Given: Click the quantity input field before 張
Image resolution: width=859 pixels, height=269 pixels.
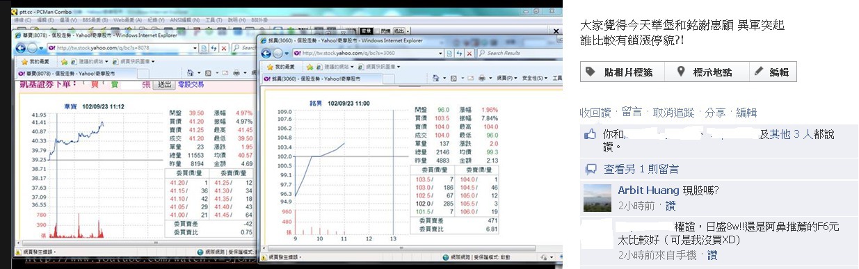Looking at the screenshot, I should coord(131,84).
